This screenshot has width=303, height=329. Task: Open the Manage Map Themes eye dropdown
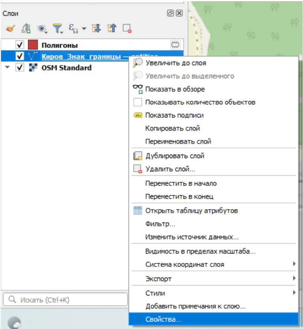tap(42, 28)
